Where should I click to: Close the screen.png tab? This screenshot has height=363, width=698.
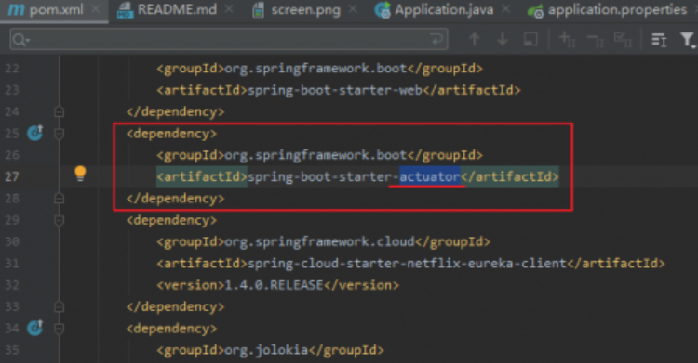click(353, 9)
